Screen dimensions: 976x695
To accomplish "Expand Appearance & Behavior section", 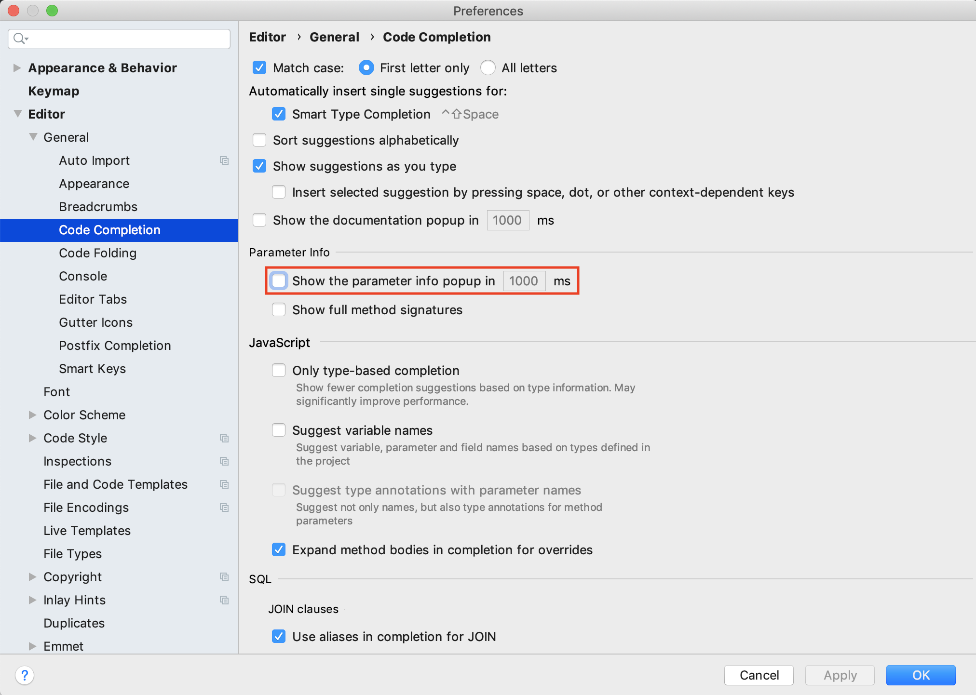I will click(17, 68).
